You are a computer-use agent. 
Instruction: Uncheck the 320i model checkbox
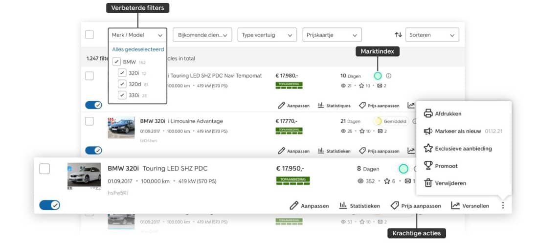click(x=122, y=73)
